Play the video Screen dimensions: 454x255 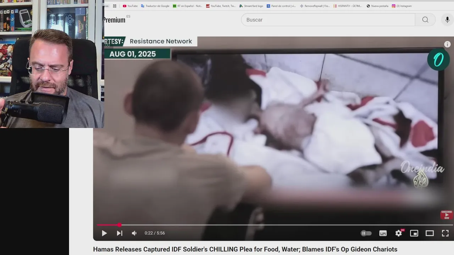tap(104, 233)
